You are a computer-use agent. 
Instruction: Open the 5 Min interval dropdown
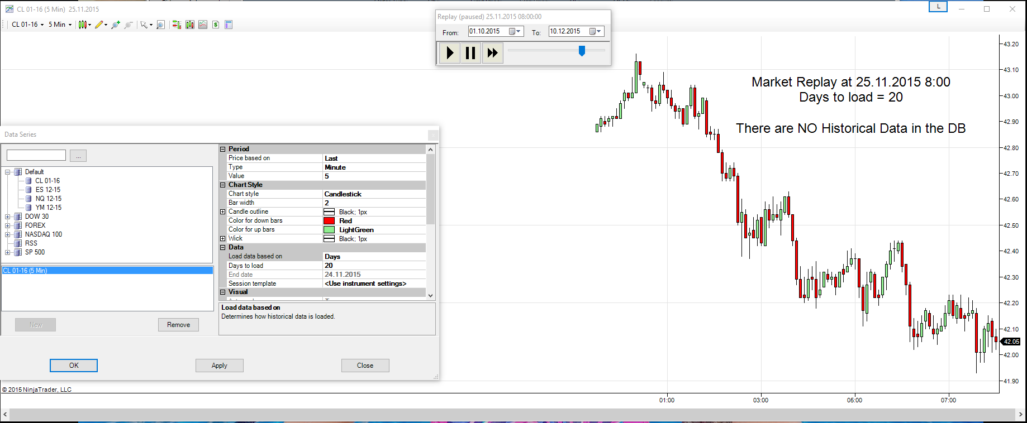coord(60,25)
